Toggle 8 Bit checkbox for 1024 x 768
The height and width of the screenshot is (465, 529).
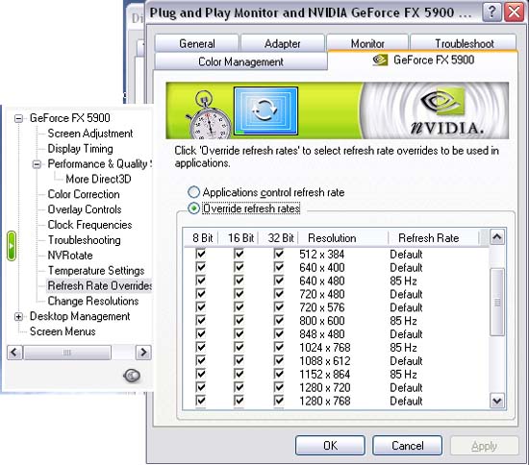201,347
